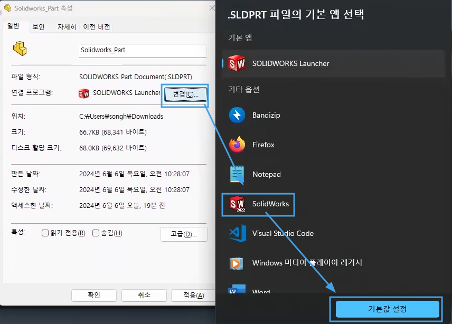
Task: Open the 일반 tab
Action: pyautogui.click(x=13, y=26)
